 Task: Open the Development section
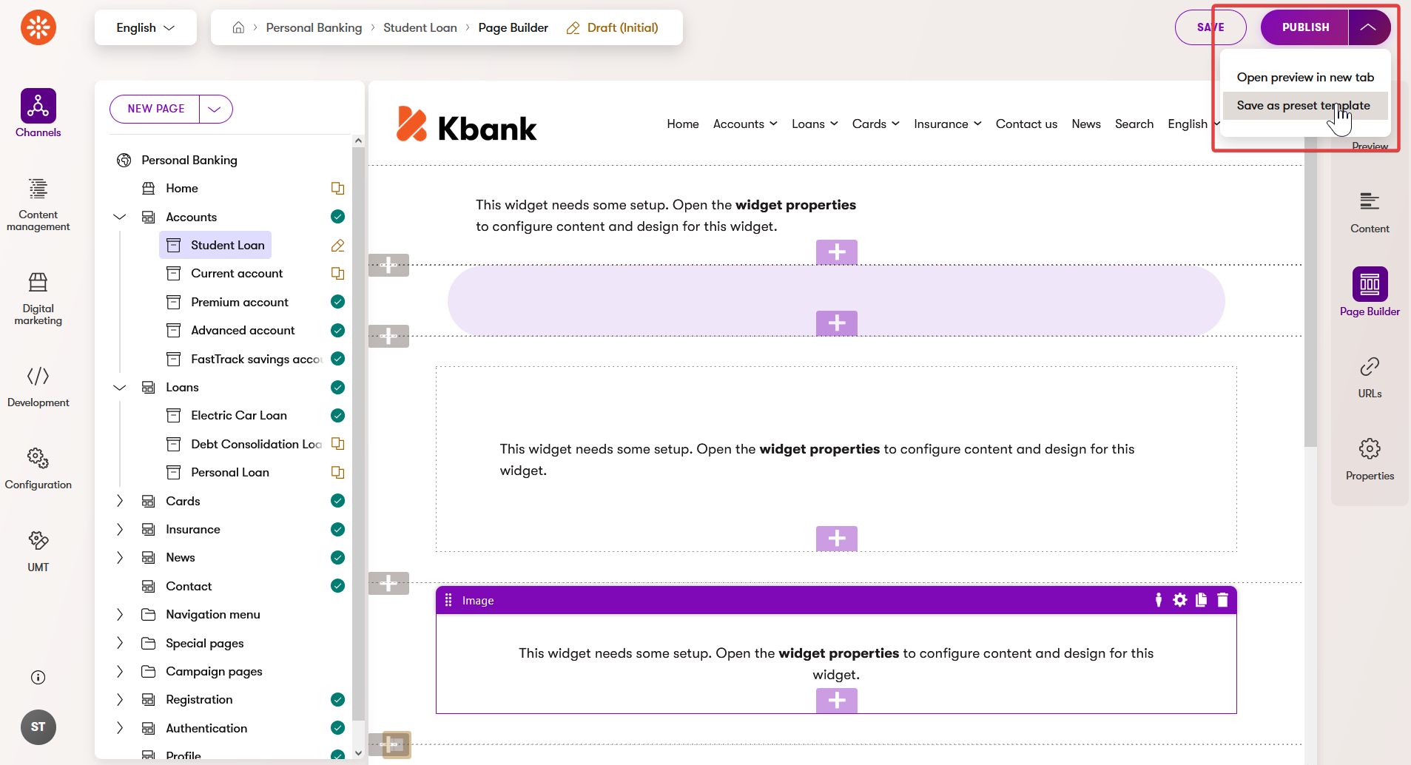(x=38, y=386)
